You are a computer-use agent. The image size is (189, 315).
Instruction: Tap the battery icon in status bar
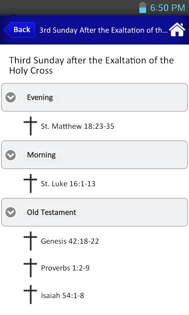coord(143,7)
